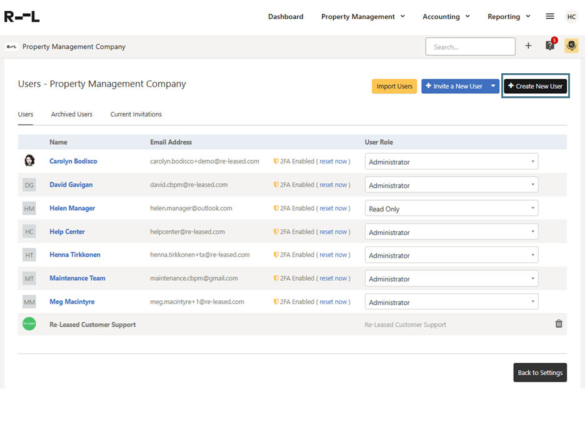Click the plus quick-add icon

(528, 46)
